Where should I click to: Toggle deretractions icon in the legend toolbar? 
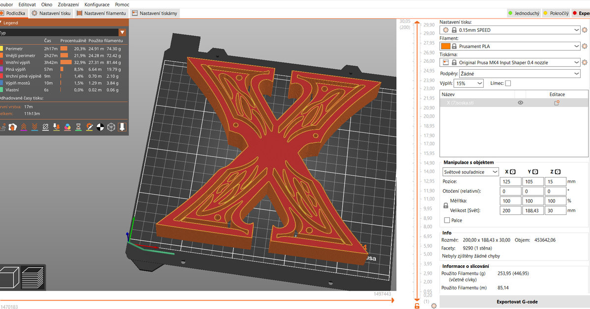[34, 127]
